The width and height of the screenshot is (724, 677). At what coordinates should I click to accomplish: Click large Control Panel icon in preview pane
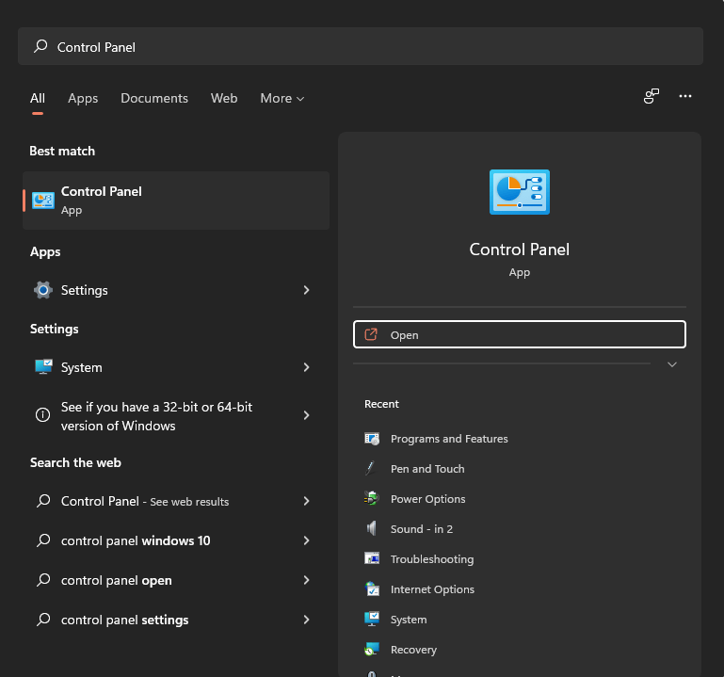click(x=520, y=192)
